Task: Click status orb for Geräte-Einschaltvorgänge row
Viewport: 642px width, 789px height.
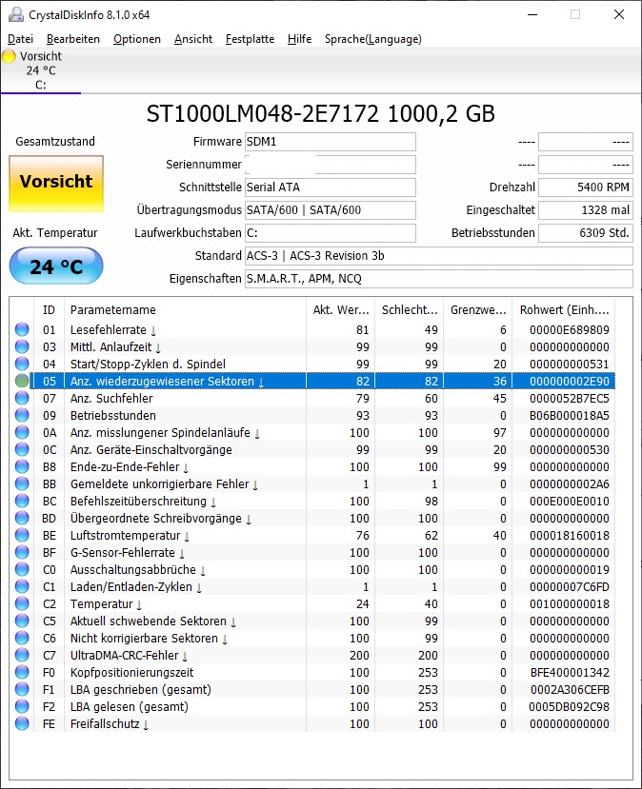Action: [x=22, y=449]
